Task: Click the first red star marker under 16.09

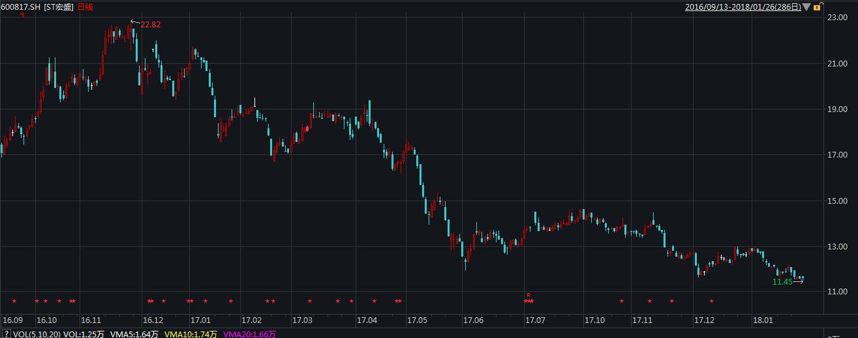Action: pyautogui.click(x=14, y=301)
